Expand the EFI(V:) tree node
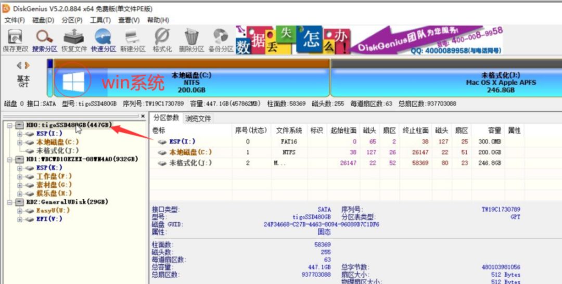The image size is (562, 284). click(20, 219)
